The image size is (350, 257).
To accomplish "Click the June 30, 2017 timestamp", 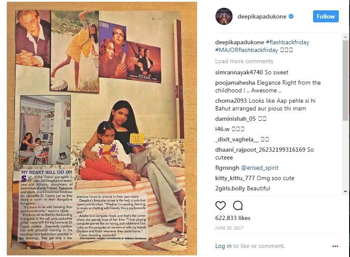I will [229, 228].
